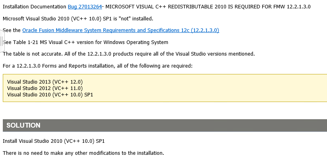This screenshot has height=164, width=327.
Task: Click the Visual Studio 2013 (VC++ 12.0) line
Action: pos(45,82)
